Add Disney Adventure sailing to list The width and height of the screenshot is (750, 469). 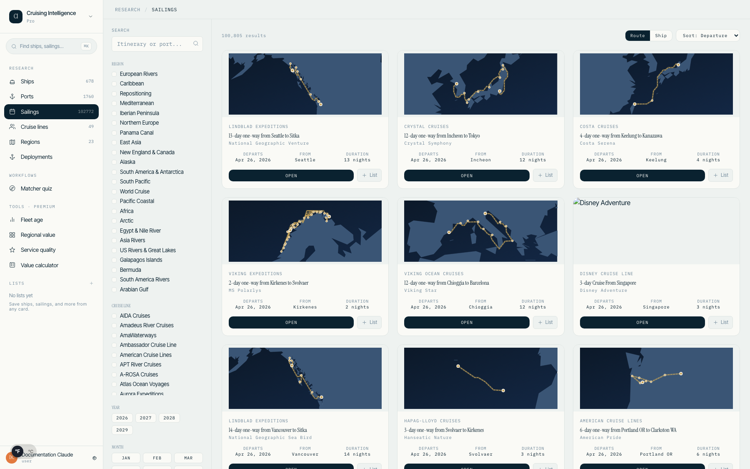[x=720, y=323]
